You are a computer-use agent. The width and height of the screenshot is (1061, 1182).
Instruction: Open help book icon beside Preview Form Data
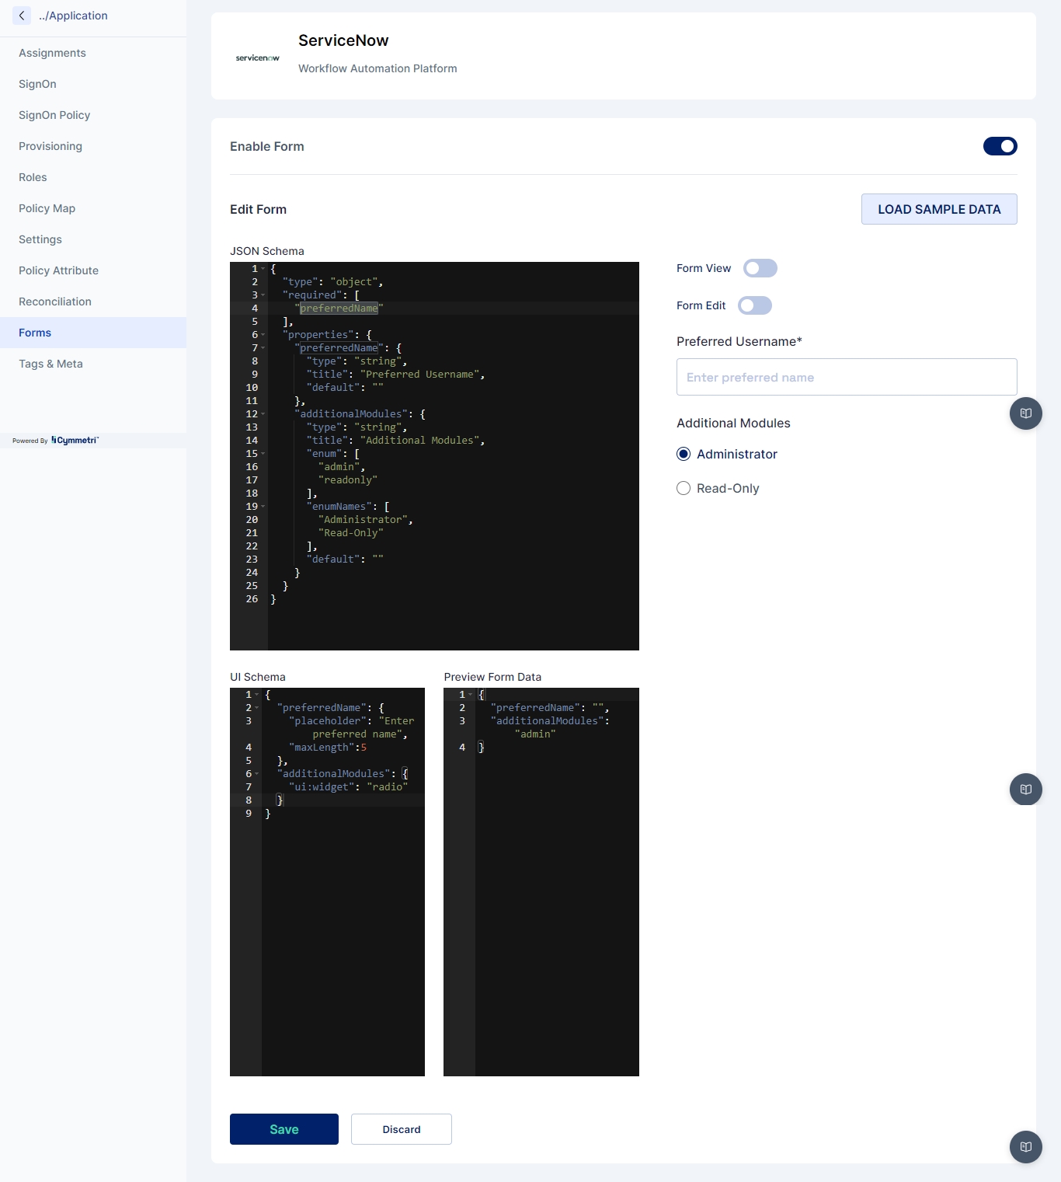[1026, 790]
